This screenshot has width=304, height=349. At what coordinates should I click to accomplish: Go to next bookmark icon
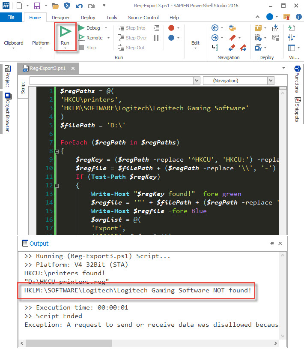243,48
